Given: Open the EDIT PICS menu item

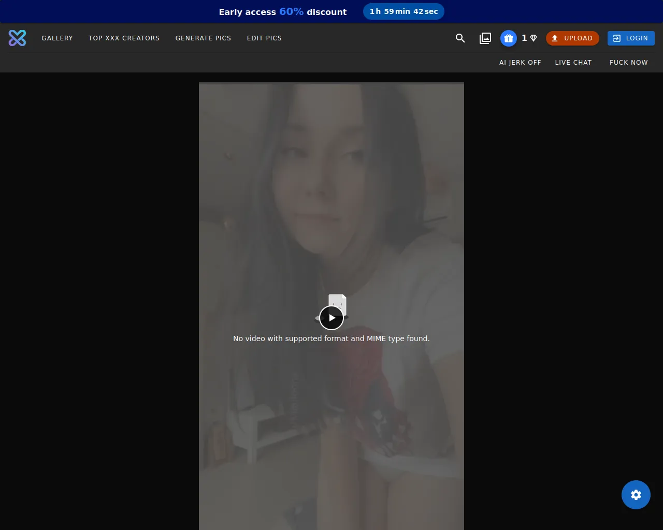Looking at the screenshot, I should click(x=264, y=38).
